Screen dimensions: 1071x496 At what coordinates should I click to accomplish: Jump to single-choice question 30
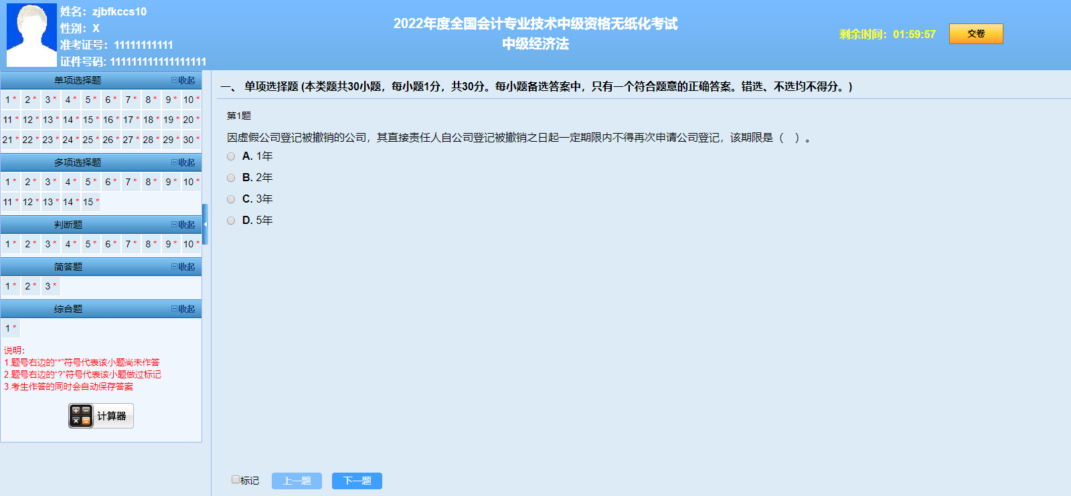coord(190,140)
